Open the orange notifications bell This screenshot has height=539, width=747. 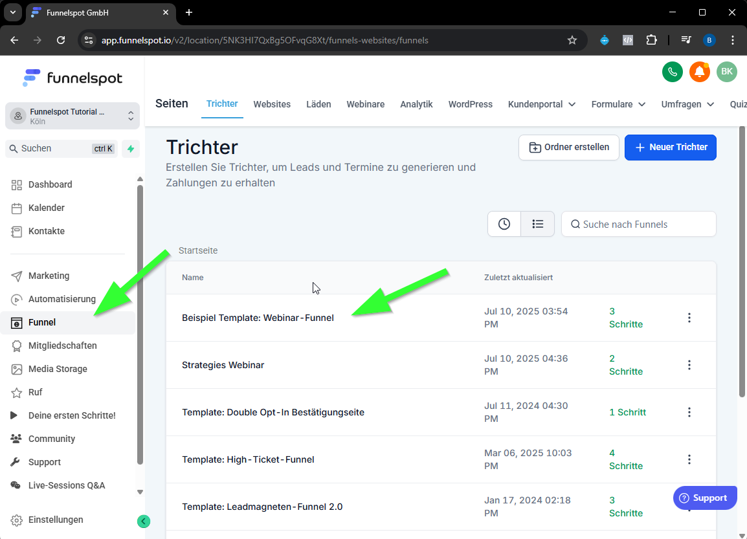(x=699, y=72)
